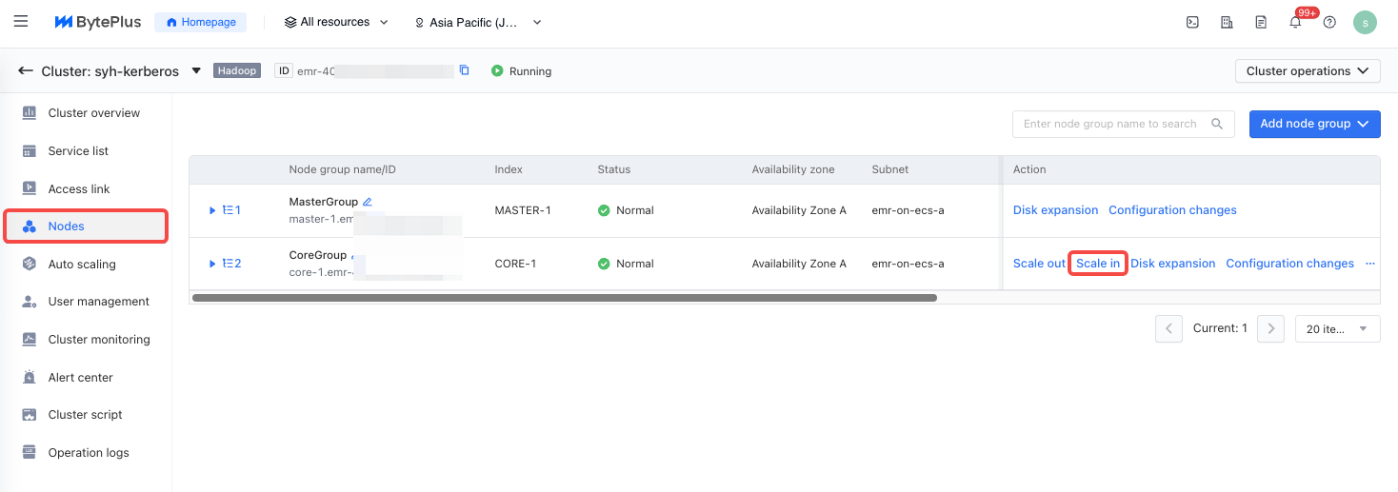Open the All resources dropdown
Screen dimensions: 1398x492
coord(336,22)
